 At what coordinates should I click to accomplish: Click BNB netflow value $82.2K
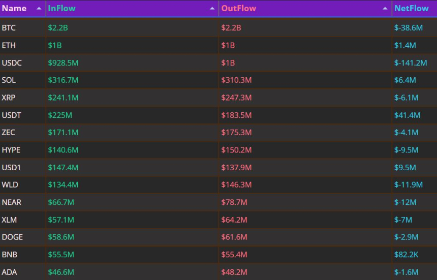(407, 255)
